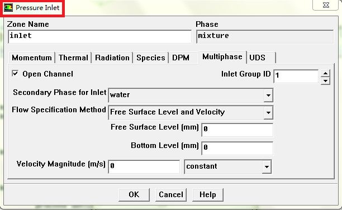Select the Species tab
Image resolution: width=342 pixels, height=210 pixels.
tap(151, 58)
